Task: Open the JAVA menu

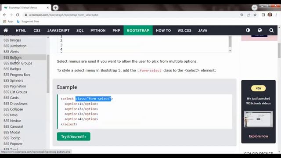Action: (203, 30)
